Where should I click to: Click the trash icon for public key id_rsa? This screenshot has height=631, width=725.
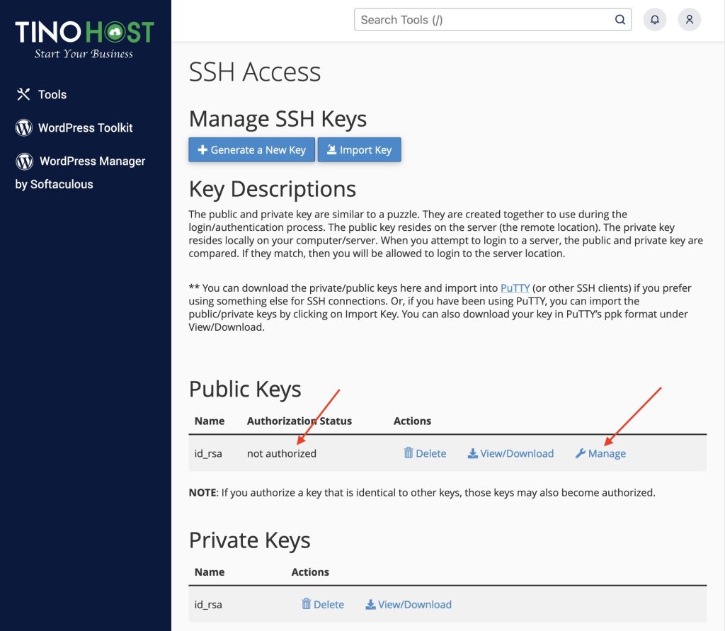coord(409,453)
